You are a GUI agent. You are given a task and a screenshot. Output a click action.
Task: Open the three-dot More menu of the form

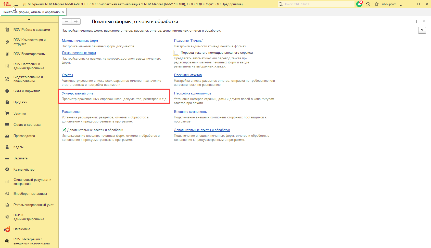416,21
